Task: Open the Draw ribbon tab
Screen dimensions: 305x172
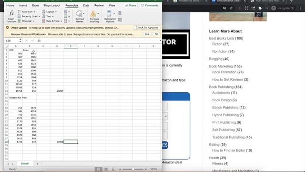Action: [35, 5]
